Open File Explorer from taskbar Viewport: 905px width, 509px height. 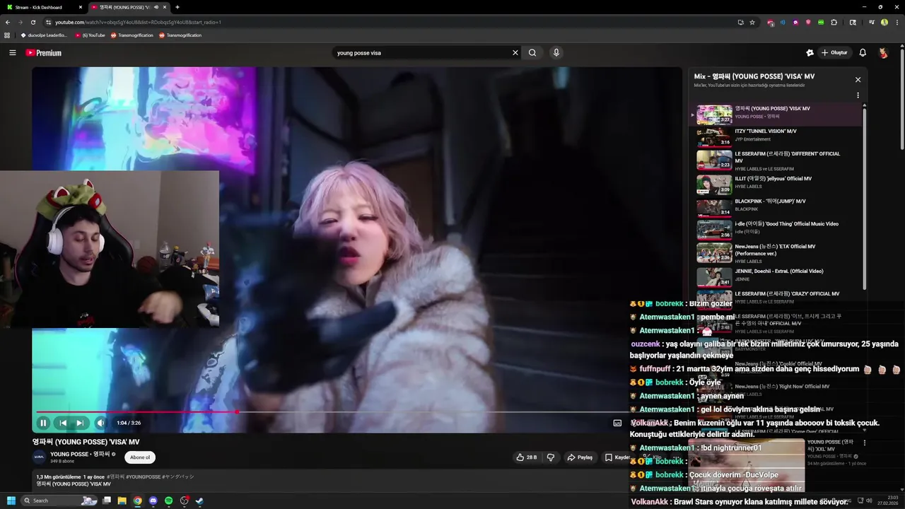click(x=122, y=501)
